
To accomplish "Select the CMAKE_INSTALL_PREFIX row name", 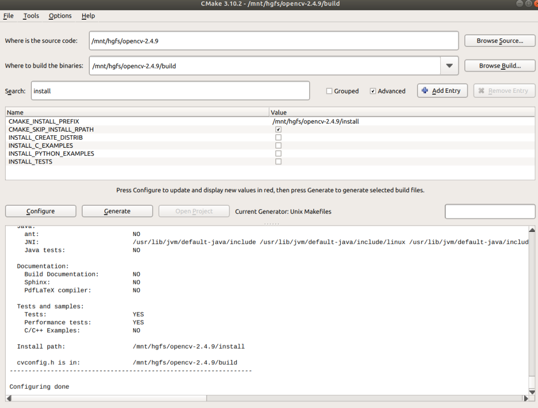I will click(44, 122).
